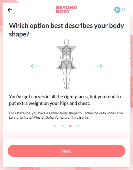This screenshot has height=170, width=133.
Task: Select the hourglass body illustration
Action: [x=66, y=64]
